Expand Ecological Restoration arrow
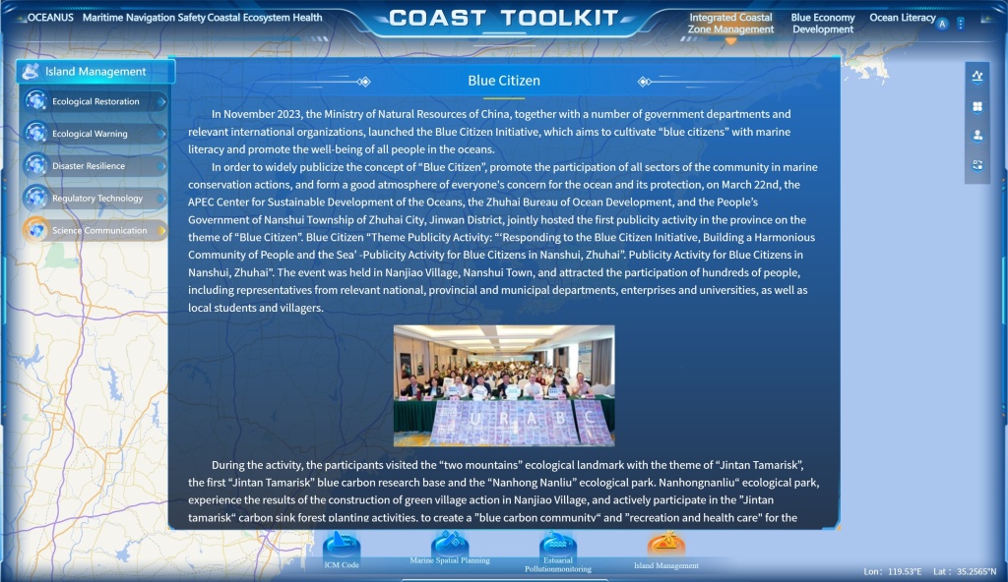This screenshot has width=1008, height=582. tap(161, 101)
